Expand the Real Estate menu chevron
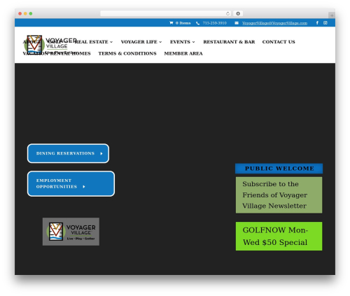 pos(111,42)
